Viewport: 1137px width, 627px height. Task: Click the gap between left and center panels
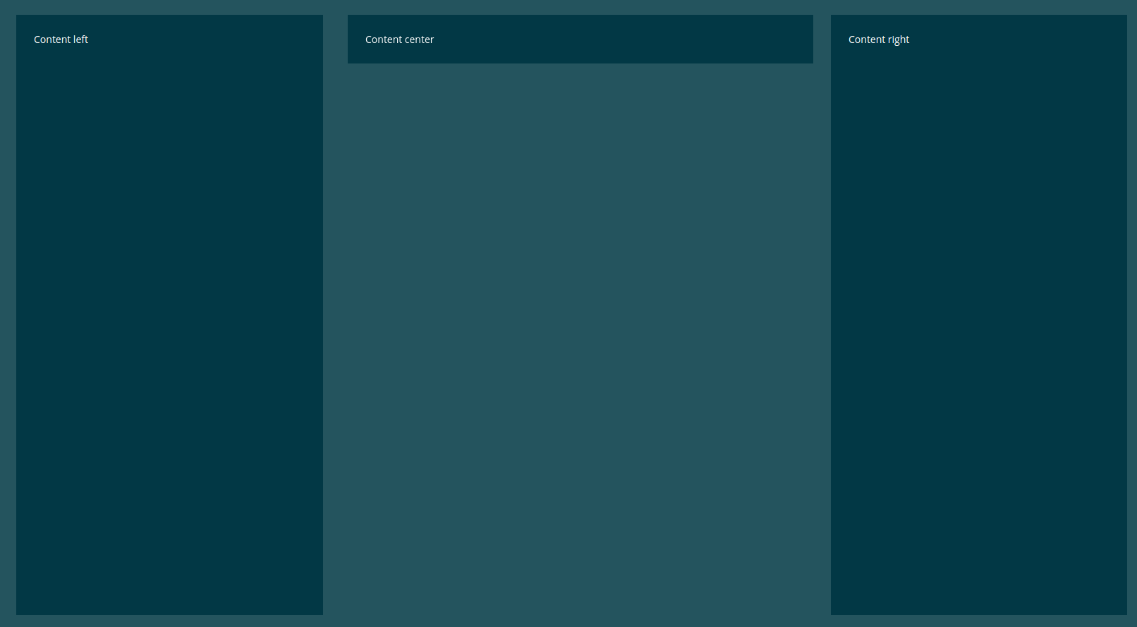coord(335,315)
